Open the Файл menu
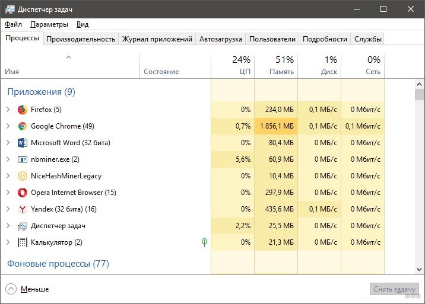Viewport: 425px width, 304px height. [13, 24]
